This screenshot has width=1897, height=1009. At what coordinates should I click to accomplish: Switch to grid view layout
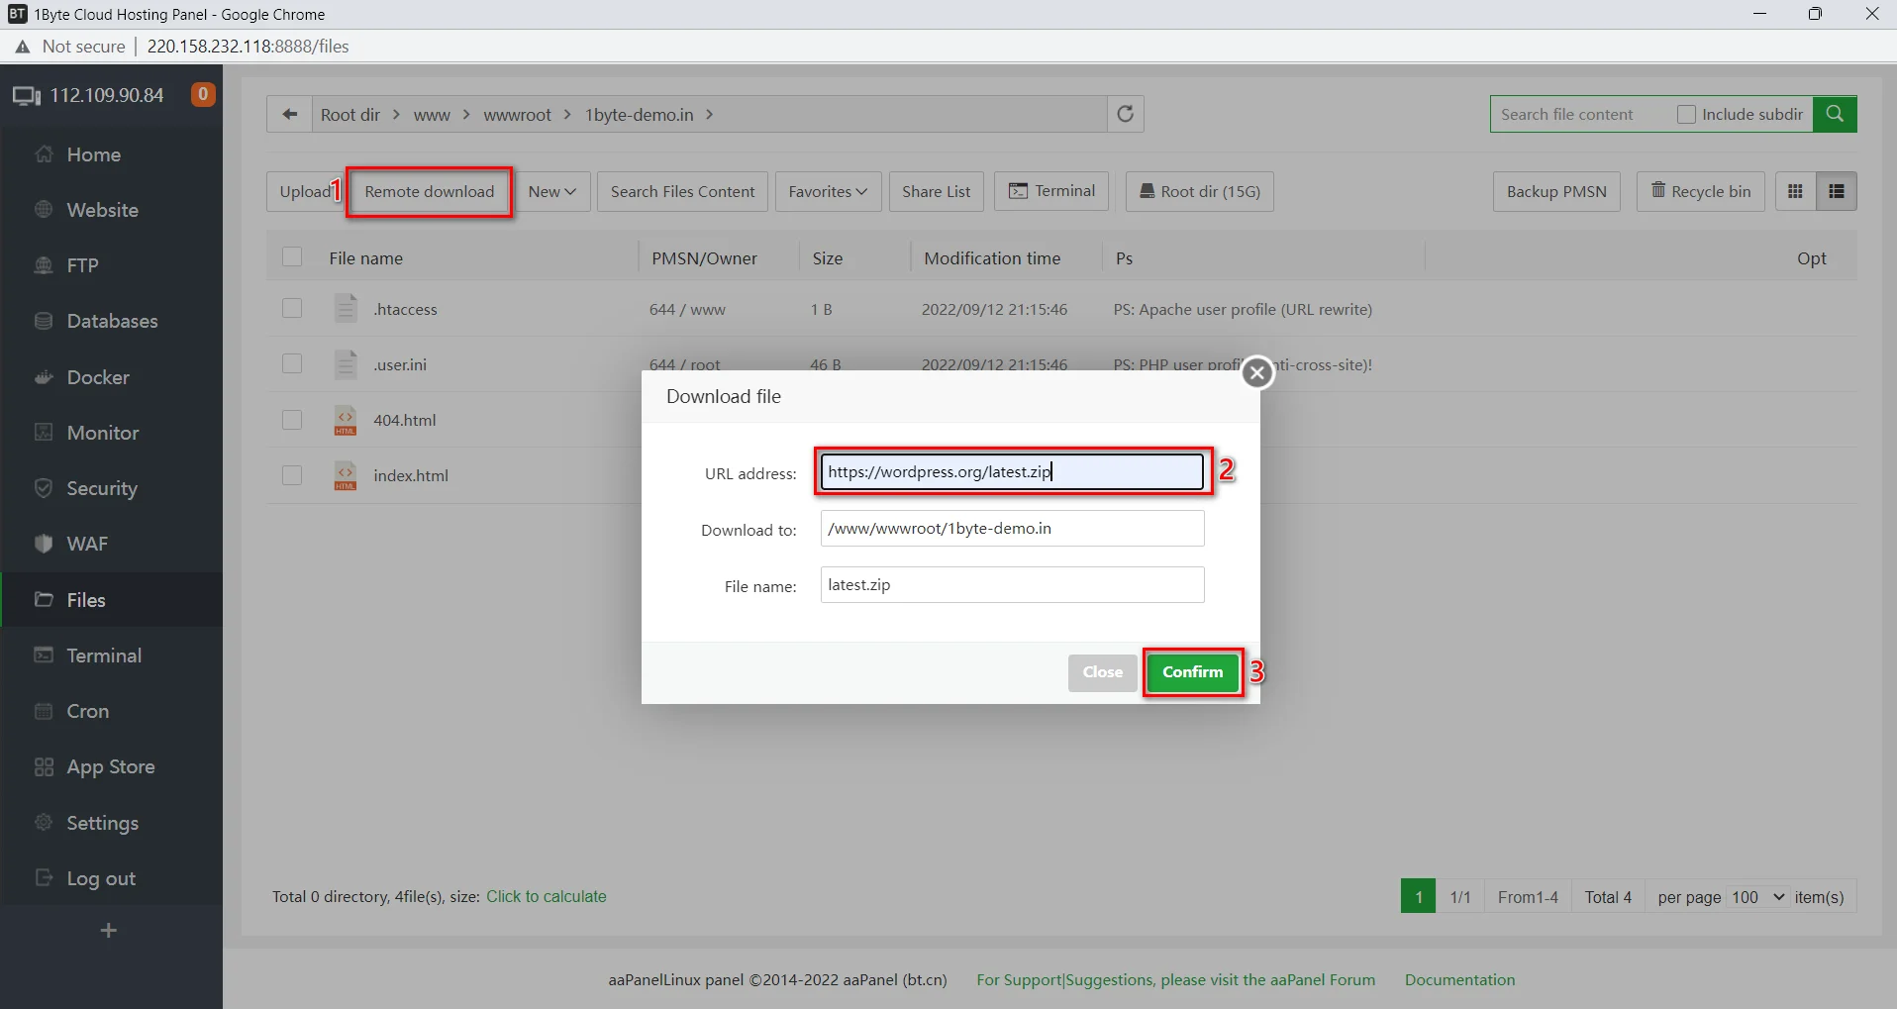coord(1795,191)
